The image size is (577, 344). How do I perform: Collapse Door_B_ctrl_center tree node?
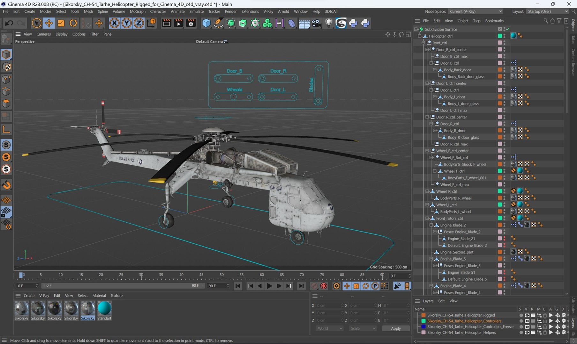pyautogui.click(x=427, y=49)
